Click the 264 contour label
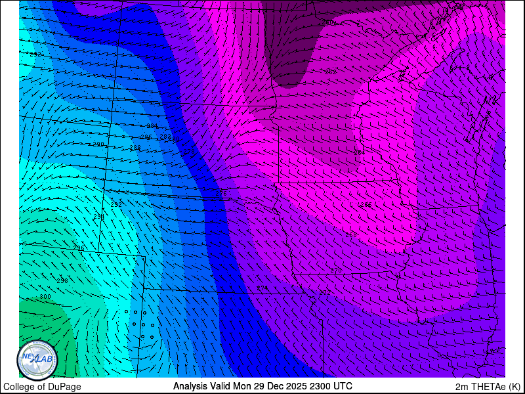This screenshot has height=394, width=525. 360,153
